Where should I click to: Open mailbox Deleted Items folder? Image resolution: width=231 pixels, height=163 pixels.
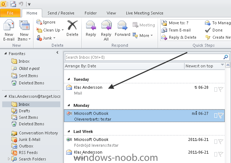28,124
